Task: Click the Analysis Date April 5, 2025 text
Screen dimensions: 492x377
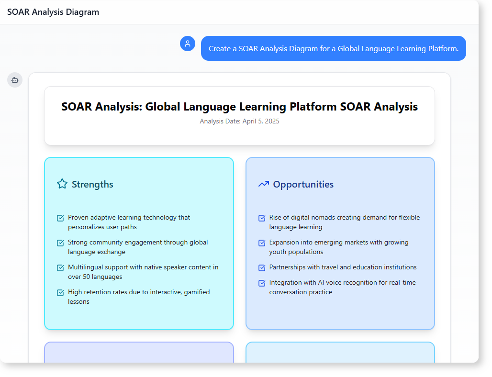Action: 239,122
